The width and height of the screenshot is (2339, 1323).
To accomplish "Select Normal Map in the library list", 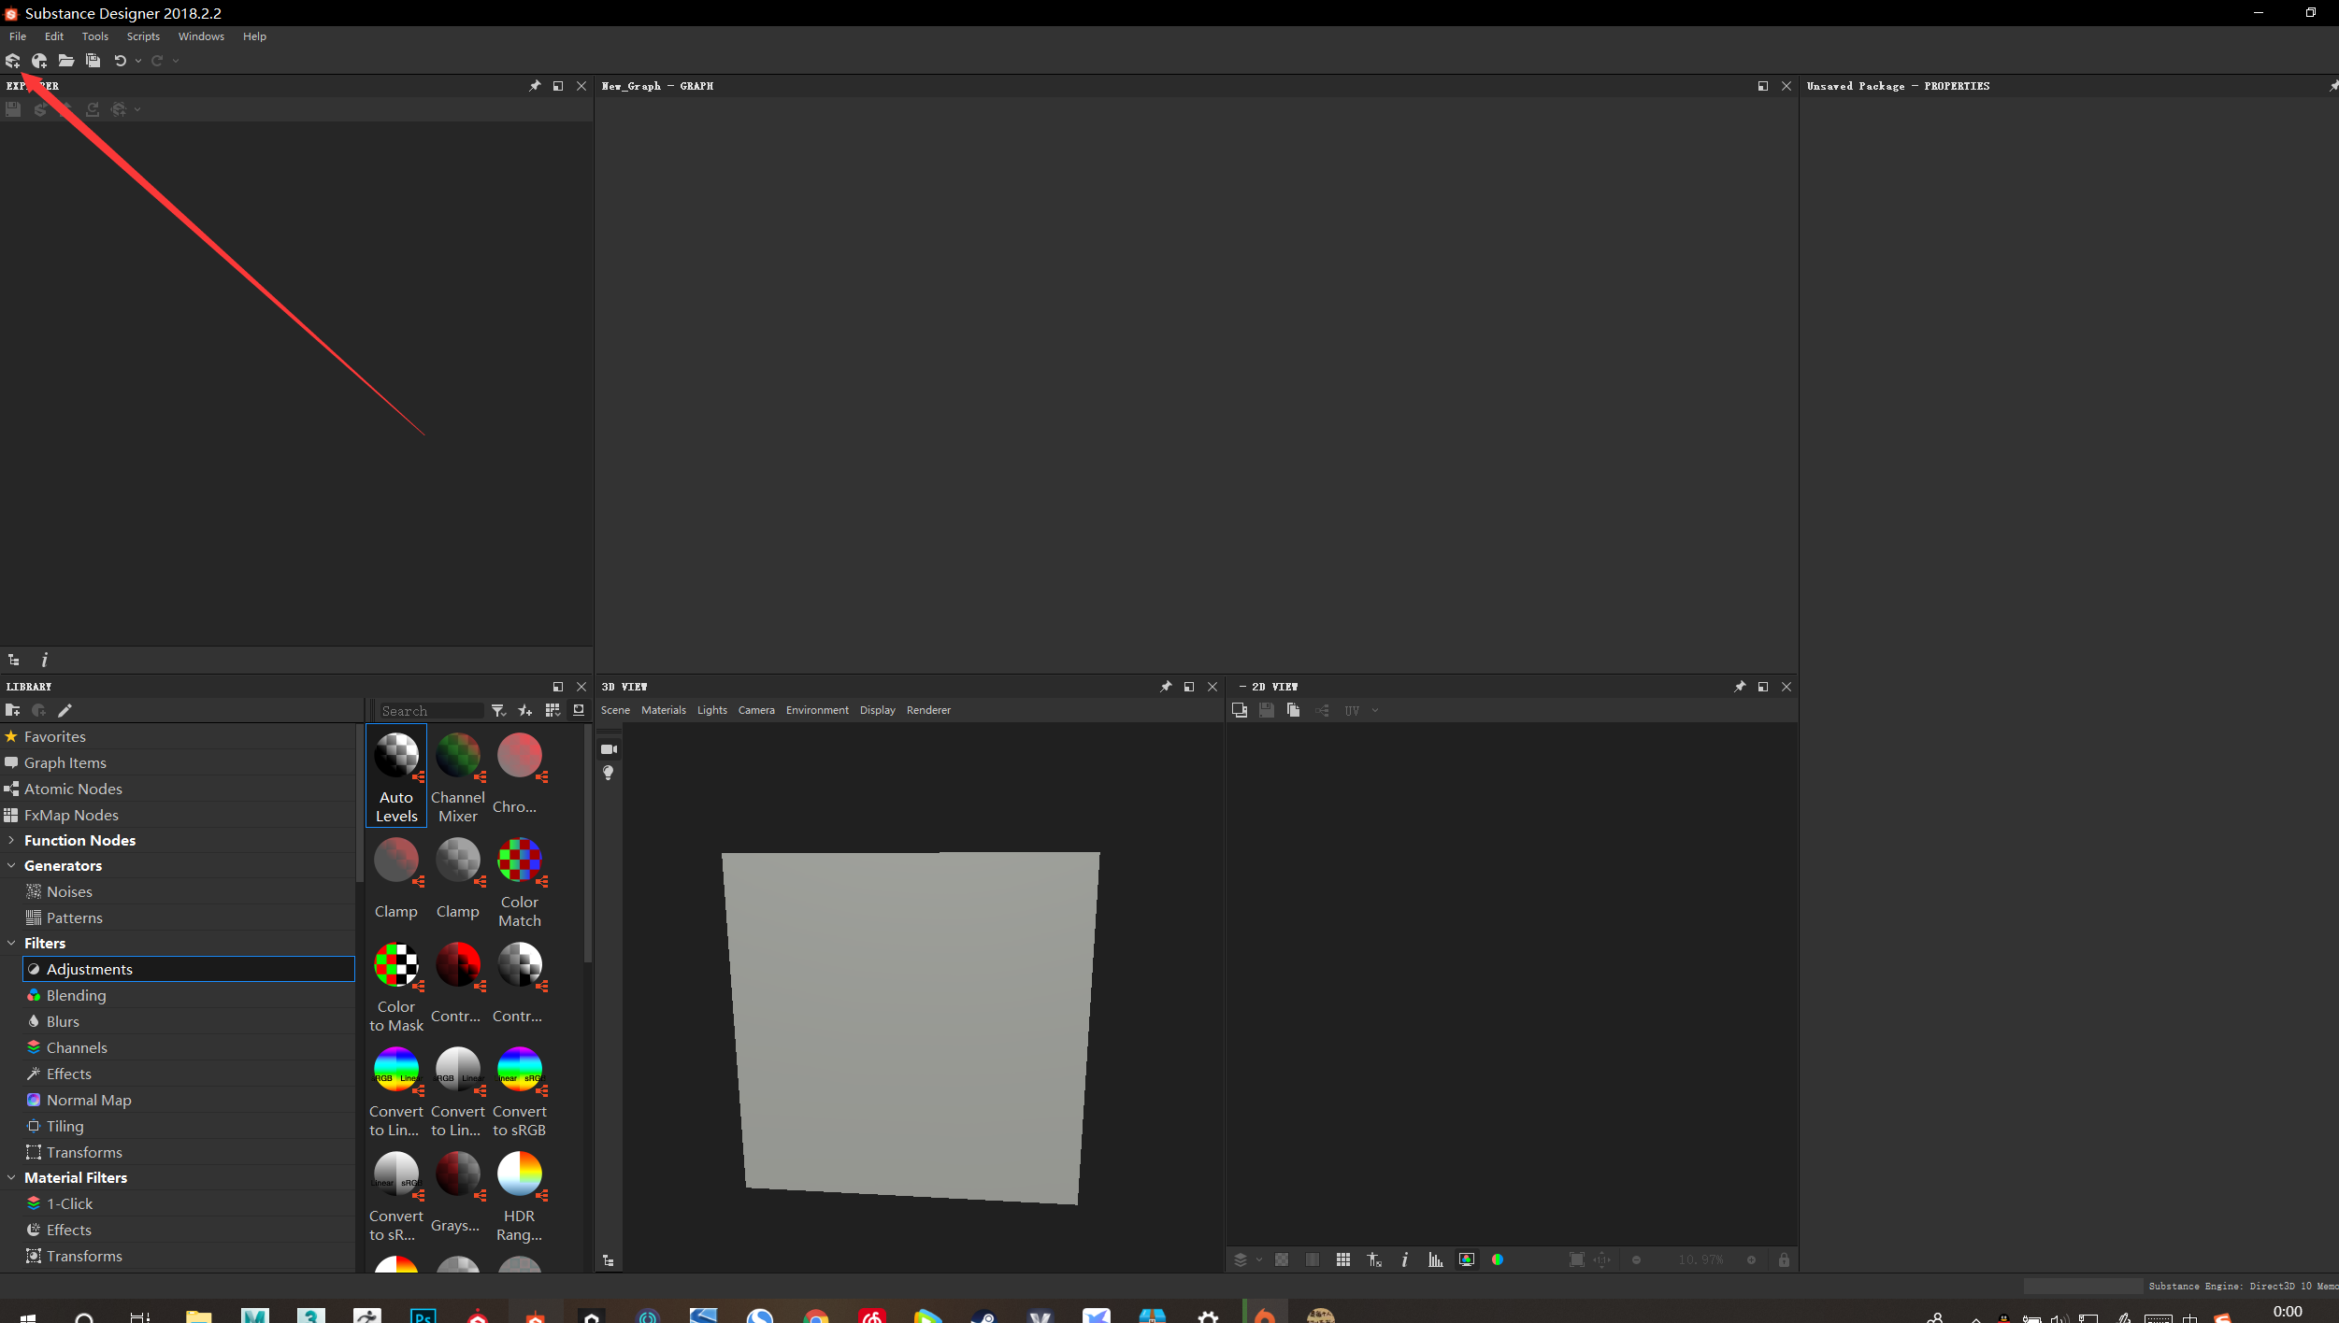I will 89,1100.
